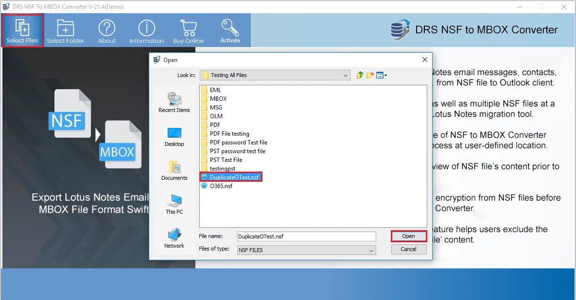Select the EML folder
This screenshot has height=300, width=576.
[211, 90]
